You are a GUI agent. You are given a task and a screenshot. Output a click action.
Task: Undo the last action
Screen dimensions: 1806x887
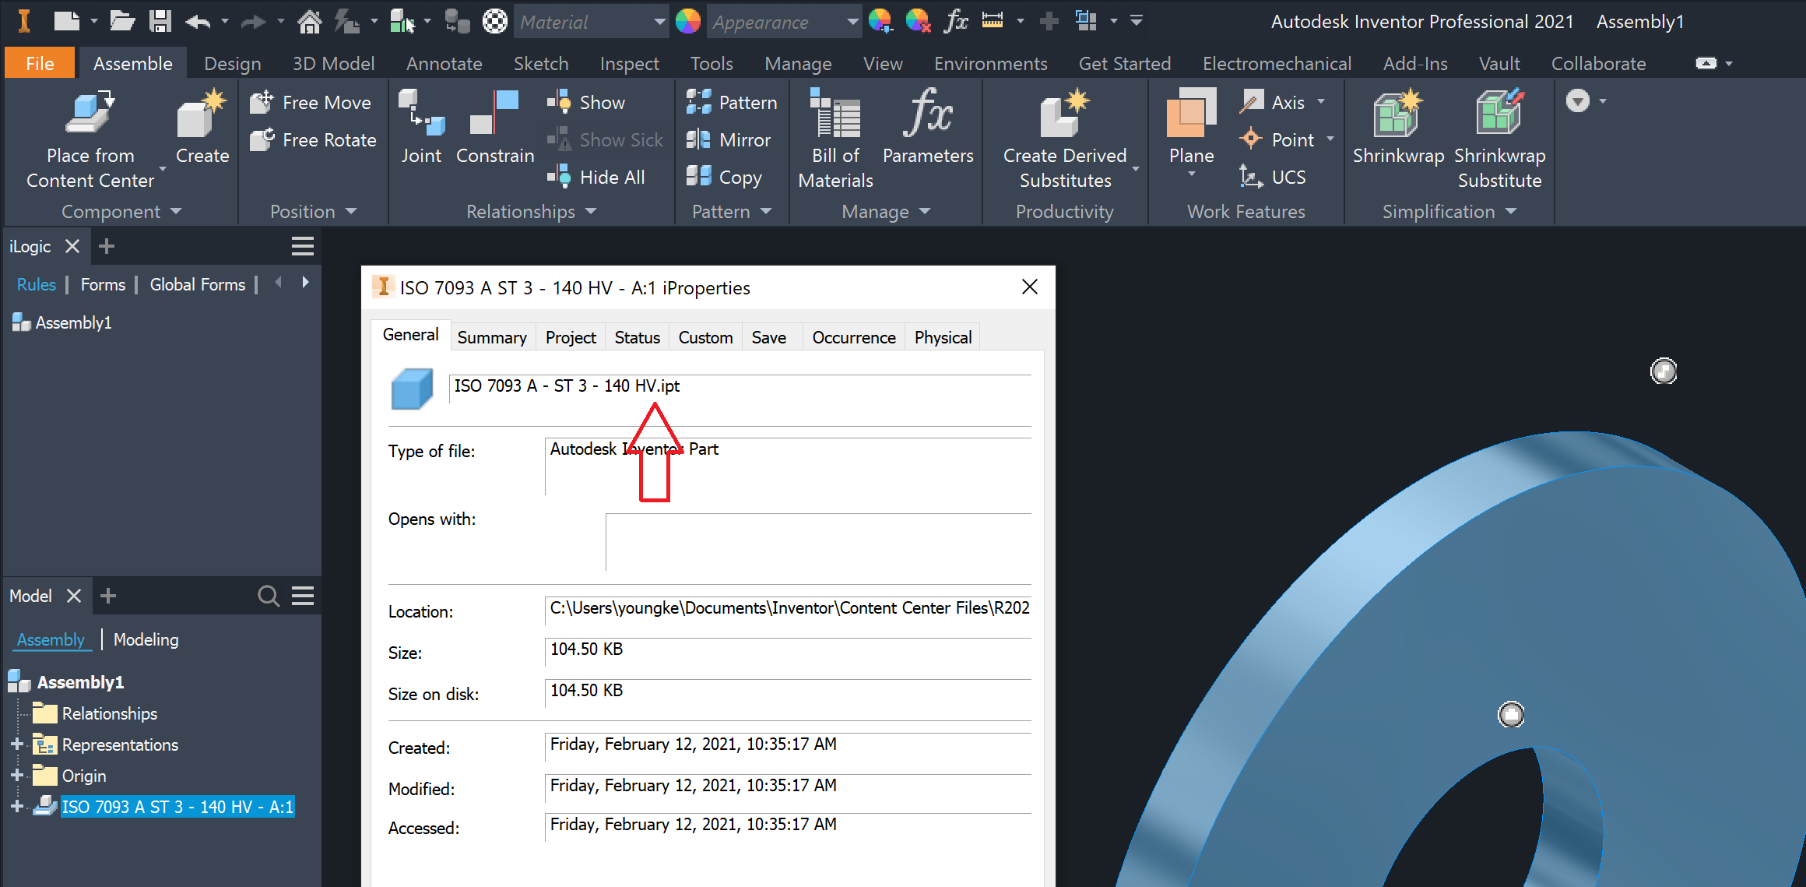pyautogui.click(x=199, y=21)
